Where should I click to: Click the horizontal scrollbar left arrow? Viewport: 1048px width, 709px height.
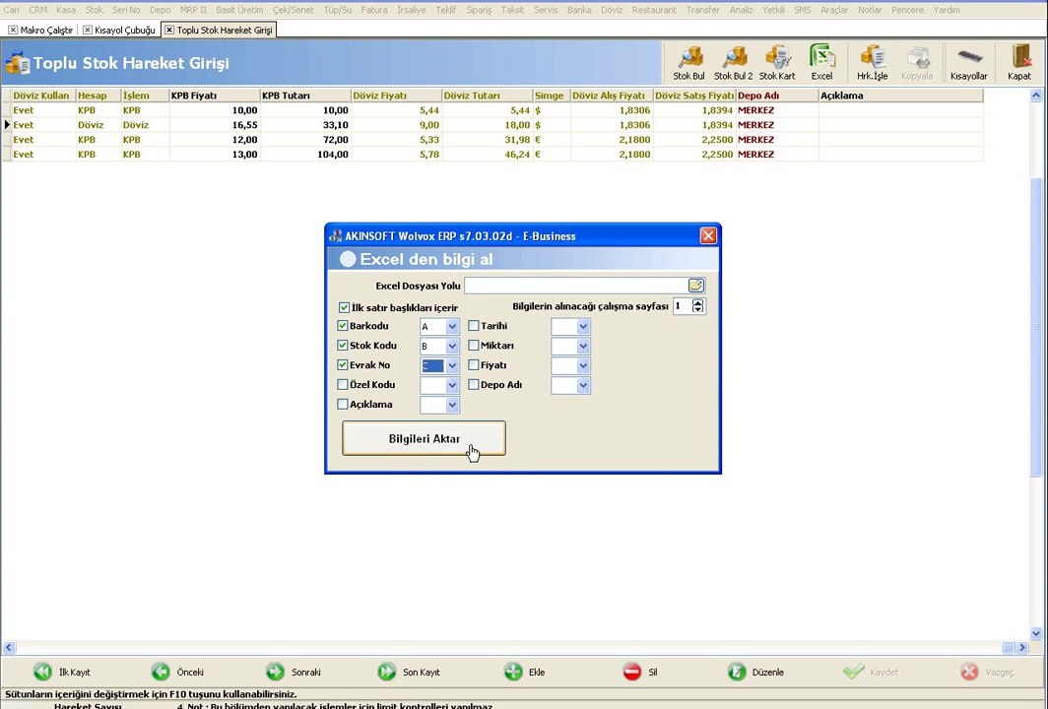pyautogui.click(x=9, y=647)
